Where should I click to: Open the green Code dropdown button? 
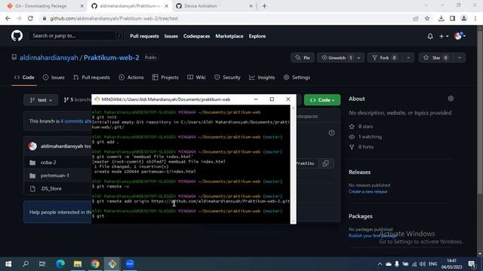point(322,100)
